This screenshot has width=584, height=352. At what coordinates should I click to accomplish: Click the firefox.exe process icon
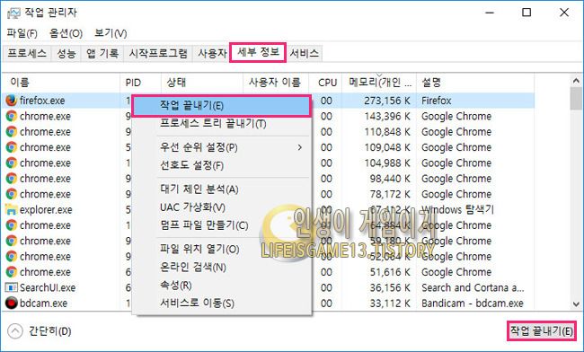click(x=11, y=101)
